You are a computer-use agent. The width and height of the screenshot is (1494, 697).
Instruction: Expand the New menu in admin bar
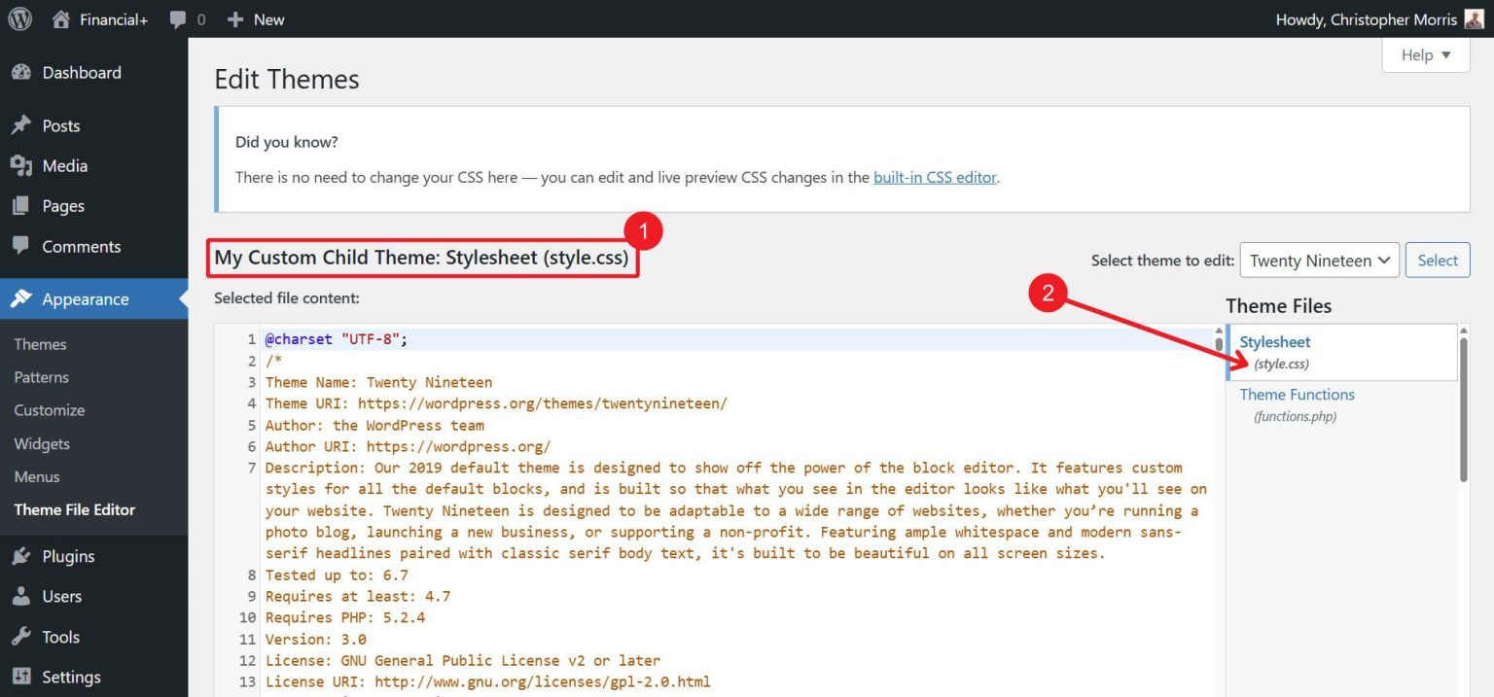[x=255, y=18]
